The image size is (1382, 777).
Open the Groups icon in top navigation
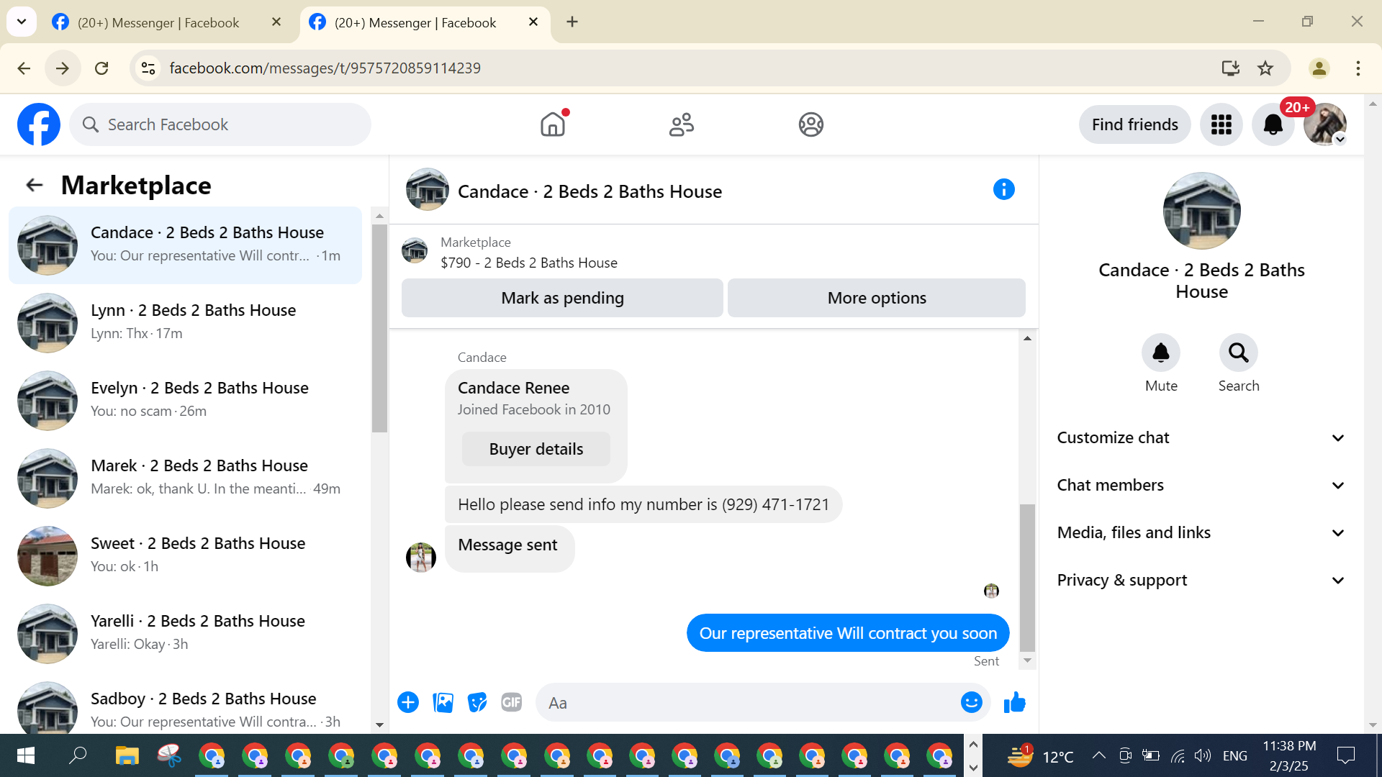pos(811,124)
